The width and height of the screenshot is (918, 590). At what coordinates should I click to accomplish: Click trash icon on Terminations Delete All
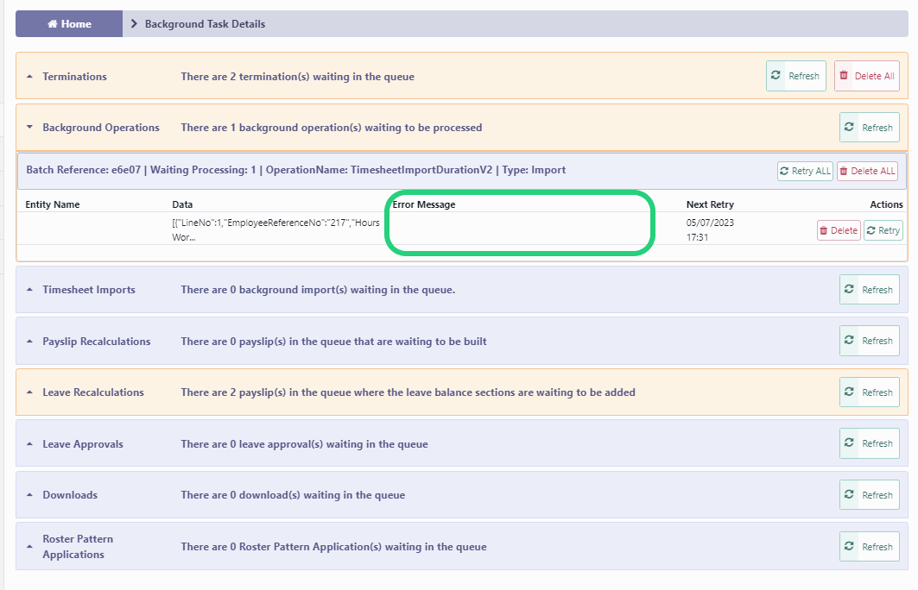pyautogui.click(x=844, y=75)
